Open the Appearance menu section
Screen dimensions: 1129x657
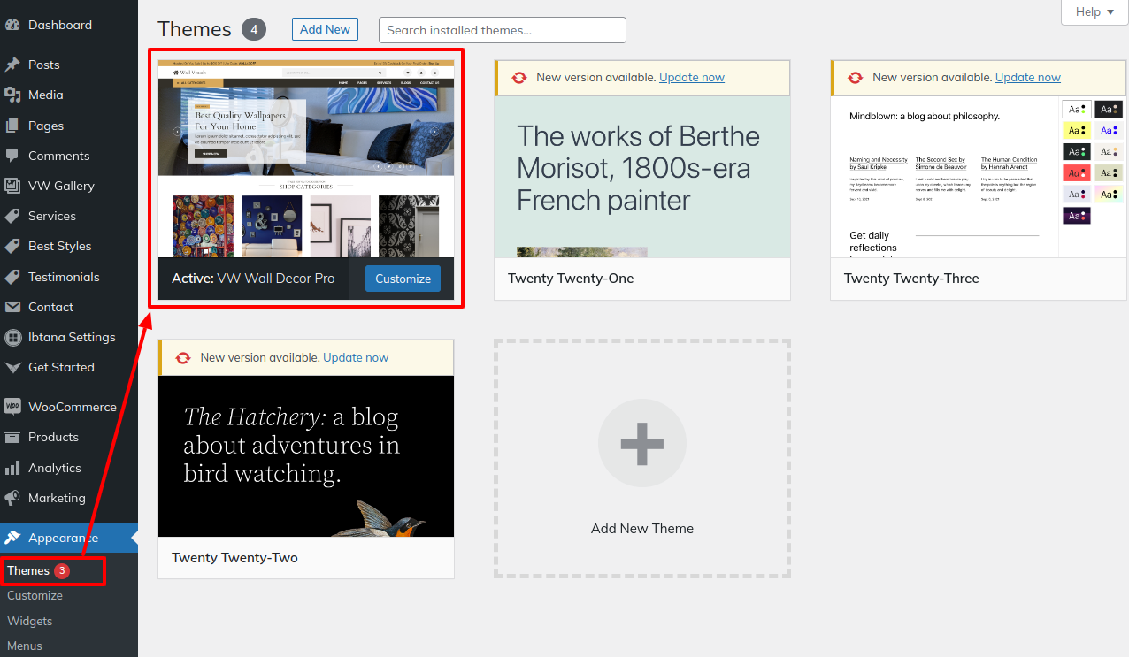(63, 538)
